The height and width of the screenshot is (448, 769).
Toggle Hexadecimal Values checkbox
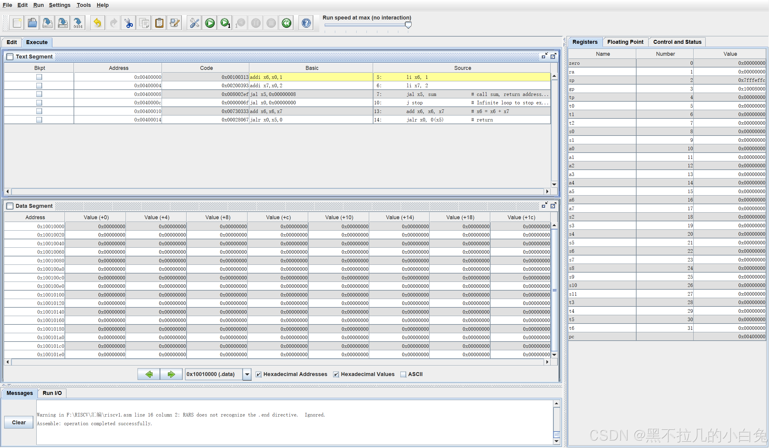336,374
